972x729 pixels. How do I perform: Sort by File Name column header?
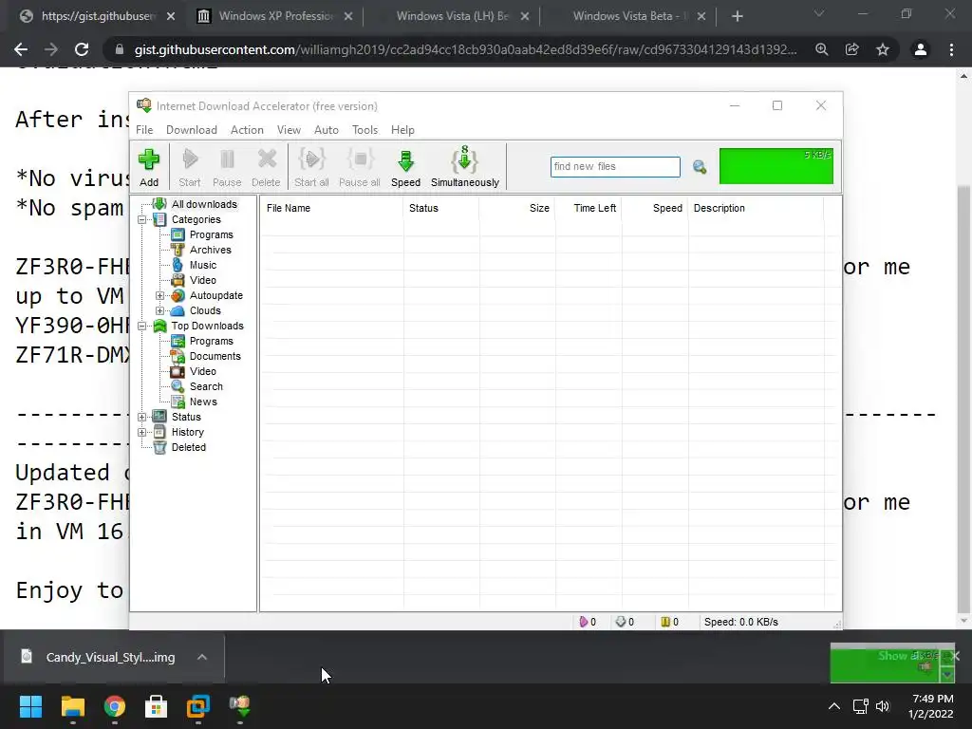click(331, 208)
